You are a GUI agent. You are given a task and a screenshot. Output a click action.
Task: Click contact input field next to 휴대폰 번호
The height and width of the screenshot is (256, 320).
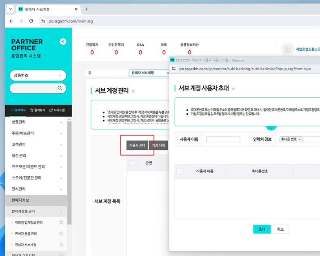pyautogui.click(x=311, y=139)
